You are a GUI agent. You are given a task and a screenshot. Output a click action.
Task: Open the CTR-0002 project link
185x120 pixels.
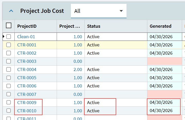click(x=27, y=53)
